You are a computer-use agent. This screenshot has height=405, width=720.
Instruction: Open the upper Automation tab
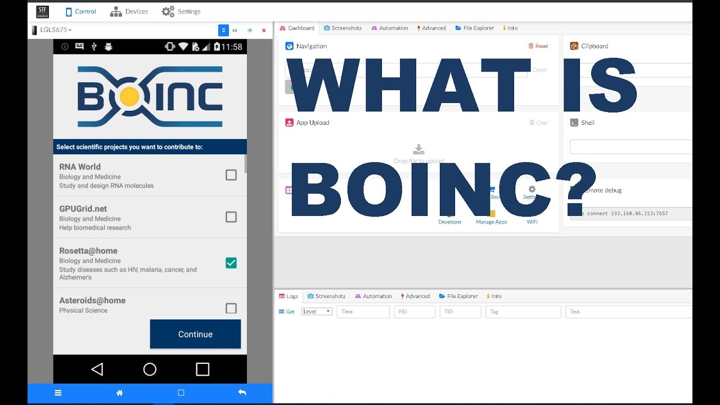pos(390,28)
